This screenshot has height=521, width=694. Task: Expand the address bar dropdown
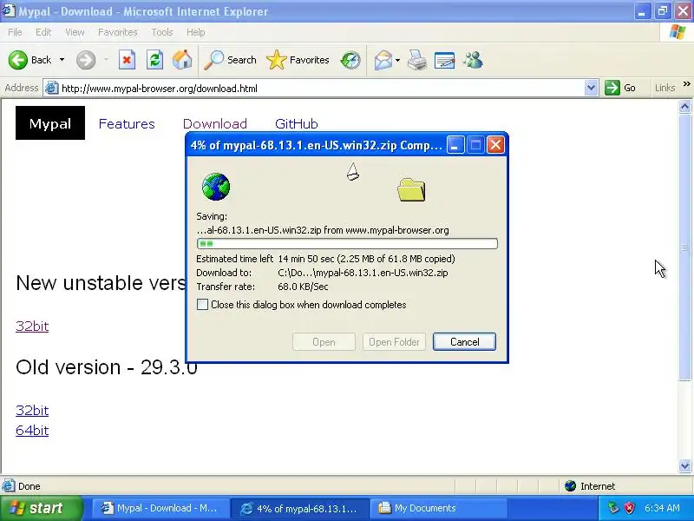[592, 89]
